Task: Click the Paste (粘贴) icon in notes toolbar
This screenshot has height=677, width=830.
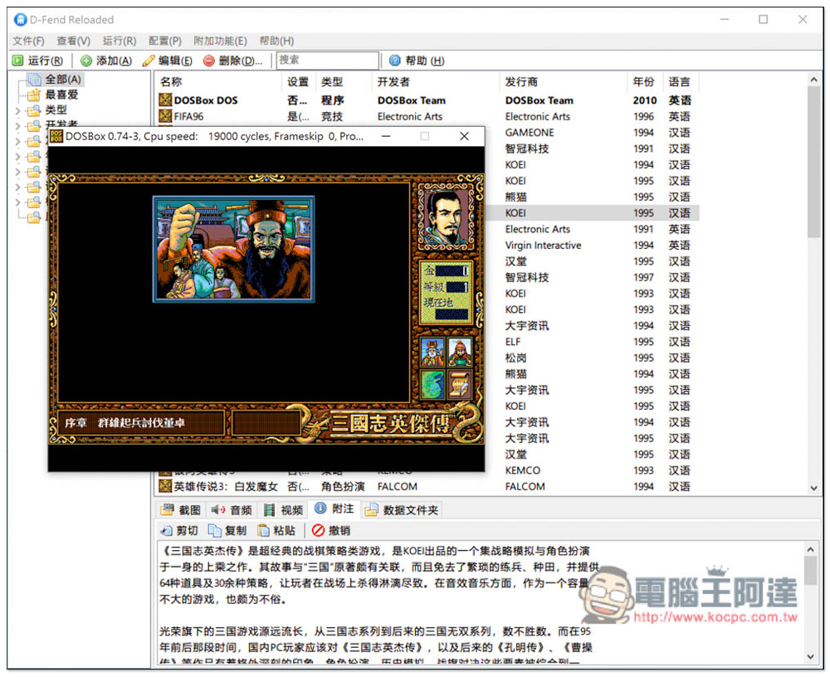Action: (x=263, y=530)
